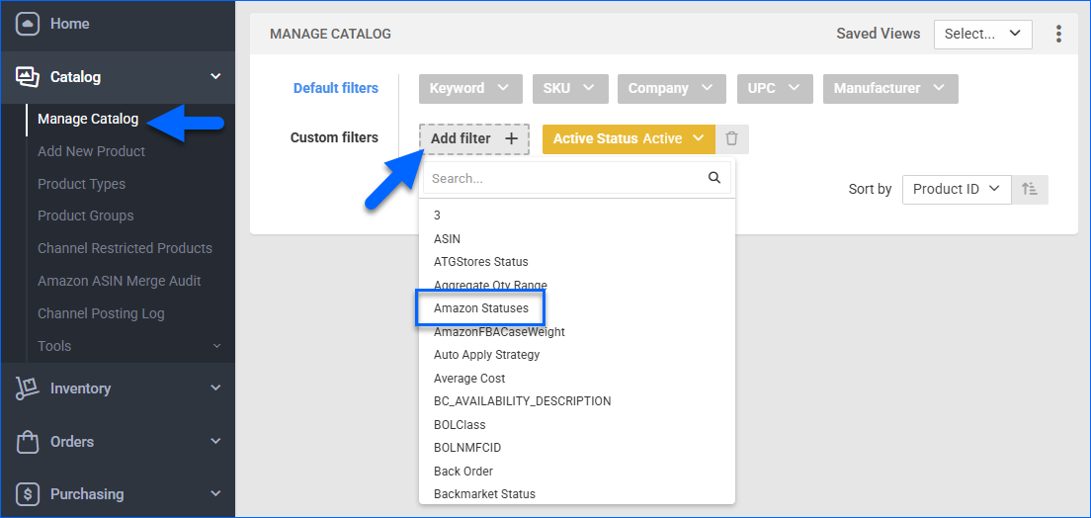Screen dimensions: 1091x518
Task: Open the Sort by Product ID dropdown
Action: (x=956, y=189)
